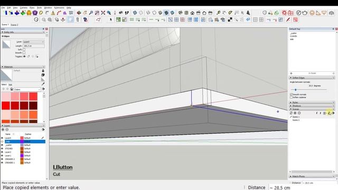Click the house outline view icon
The width and height of the screenshot is (338, 190).
click(x=204, y=13)
